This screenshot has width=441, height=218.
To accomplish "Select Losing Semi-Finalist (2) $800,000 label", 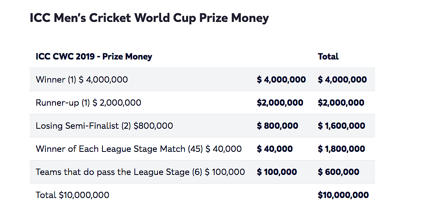I will coord(104,126).
